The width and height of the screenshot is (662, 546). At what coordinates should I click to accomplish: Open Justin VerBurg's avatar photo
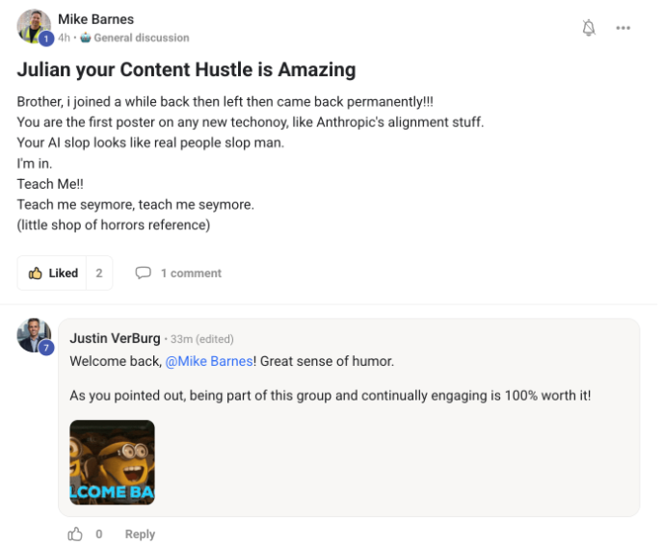(34, 335)
